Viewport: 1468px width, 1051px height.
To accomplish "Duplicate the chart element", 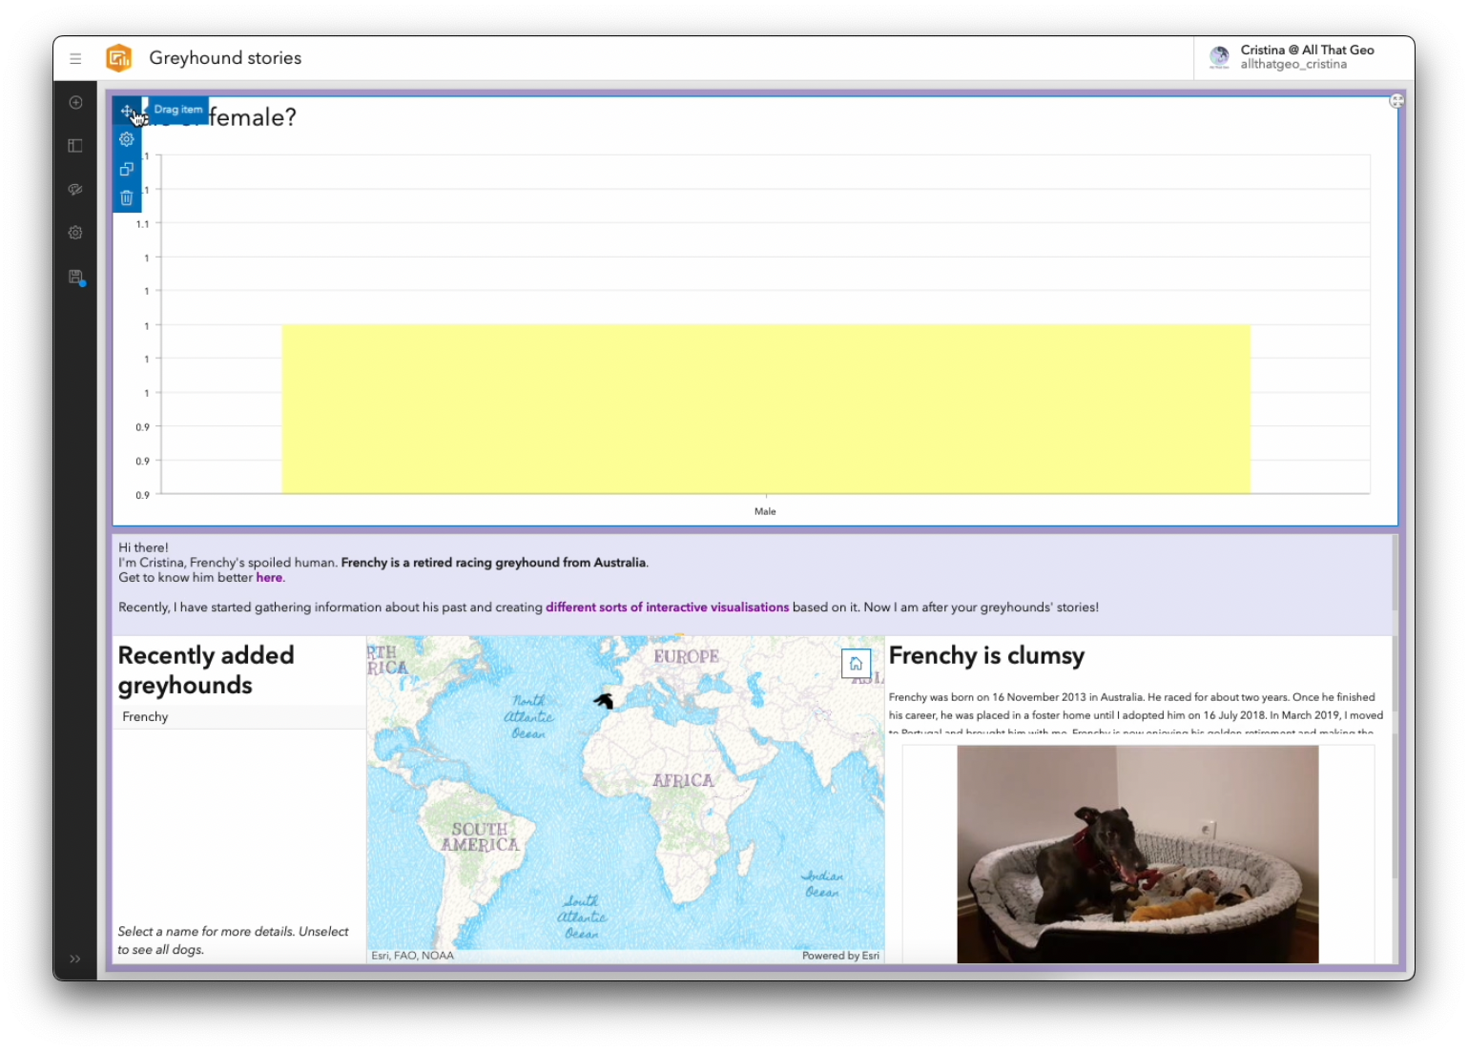I will coord(127,169).
